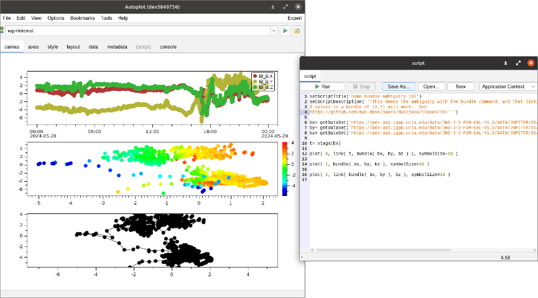Open the Bookmarks menu

[x=82, y=18]
